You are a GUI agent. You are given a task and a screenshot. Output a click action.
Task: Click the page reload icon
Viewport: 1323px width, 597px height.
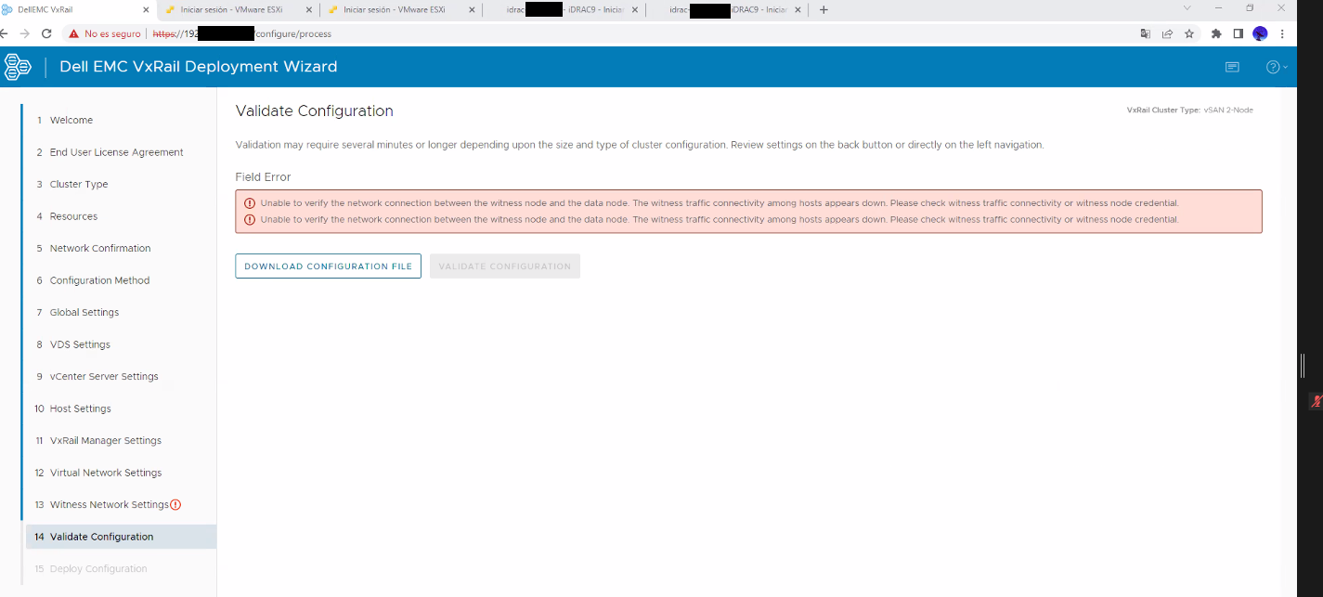(x=46, y=32)
